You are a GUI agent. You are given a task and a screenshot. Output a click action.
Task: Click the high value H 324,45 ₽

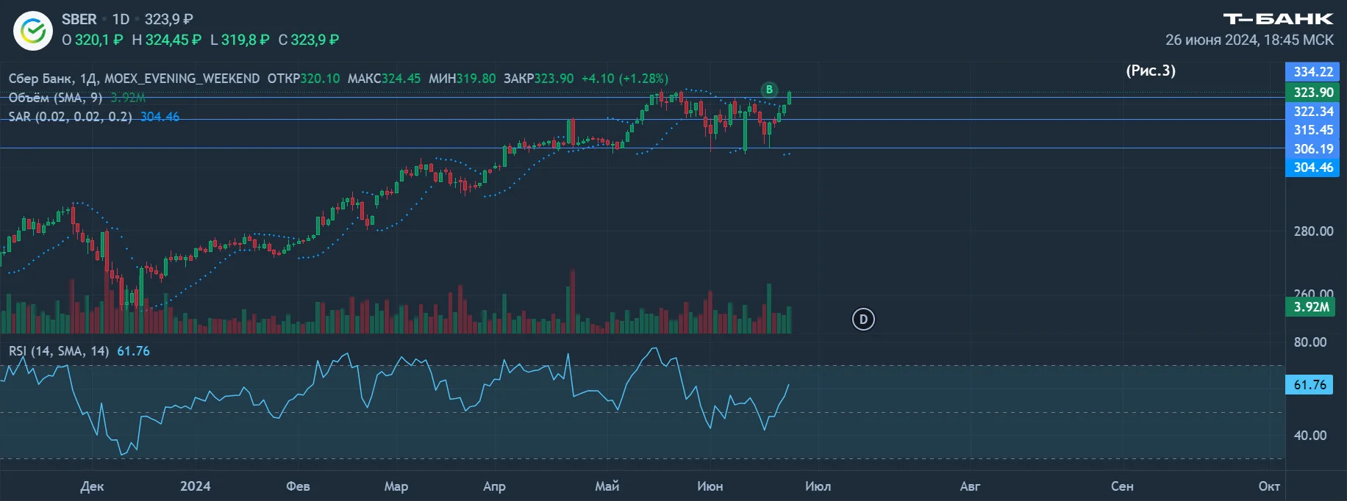pos(166,40)
